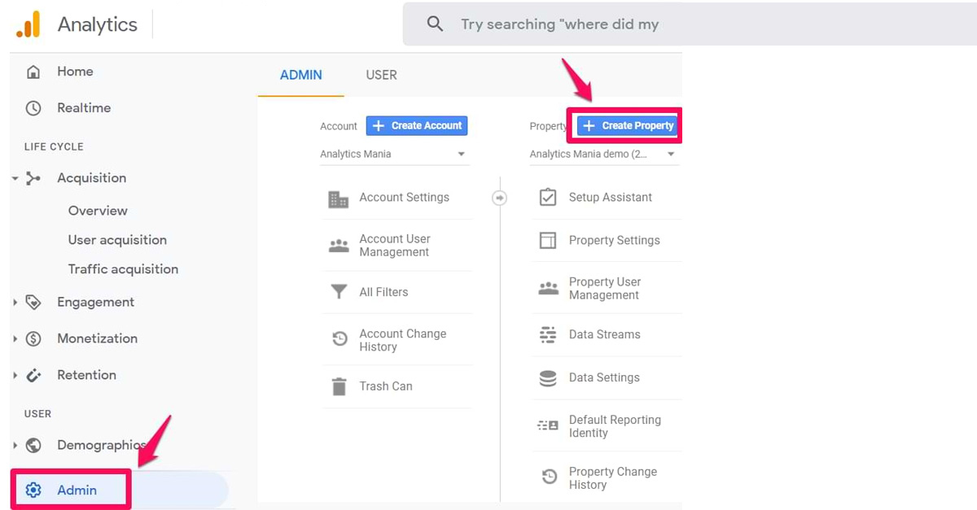Click the account-to-property arrow circle
This screenshot has width=977, height=510.
tap(499, 198)
